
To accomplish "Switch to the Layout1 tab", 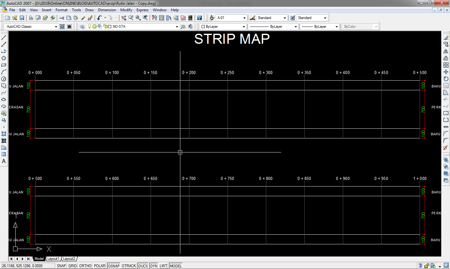I will point(53,259).
